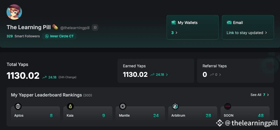
Task: Click the My Wallets wallet icon
Action: coord(174,23)
